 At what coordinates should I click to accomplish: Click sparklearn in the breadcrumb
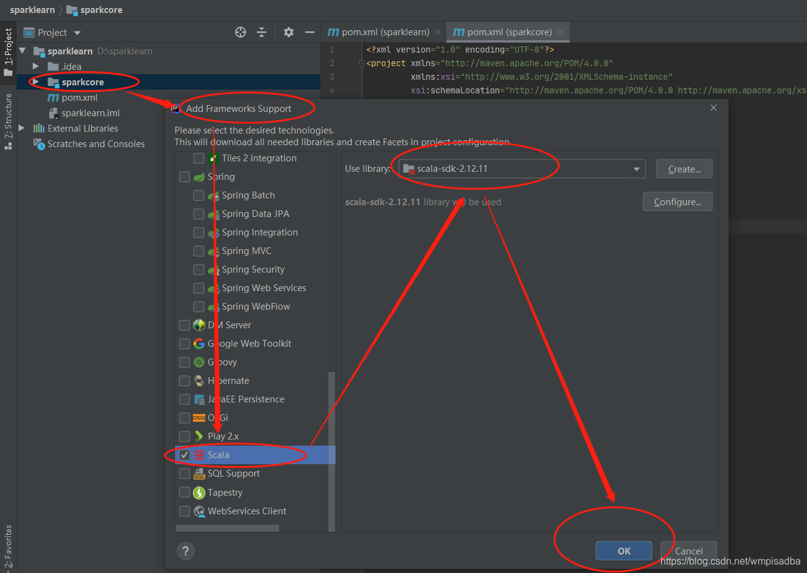click(x=32, y=10)
